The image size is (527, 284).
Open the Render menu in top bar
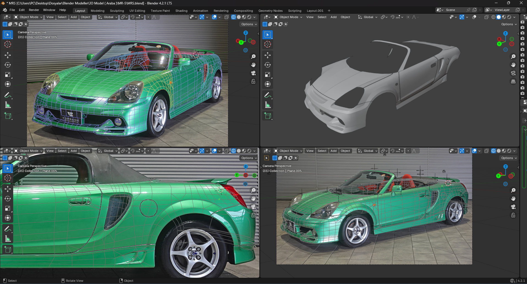[x=34, y=10]
